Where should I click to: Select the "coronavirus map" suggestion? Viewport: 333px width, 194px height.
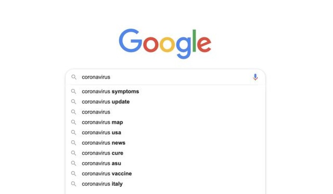102,122
